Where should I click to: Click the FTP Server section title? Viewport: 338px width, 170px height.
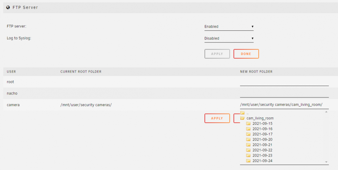coord(25,7)
